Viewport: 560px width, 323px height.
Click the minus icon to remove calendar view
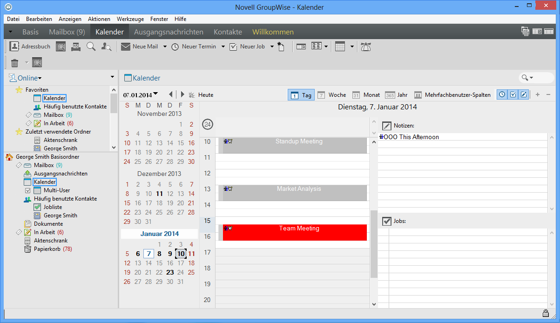click(x=548, y=95)
